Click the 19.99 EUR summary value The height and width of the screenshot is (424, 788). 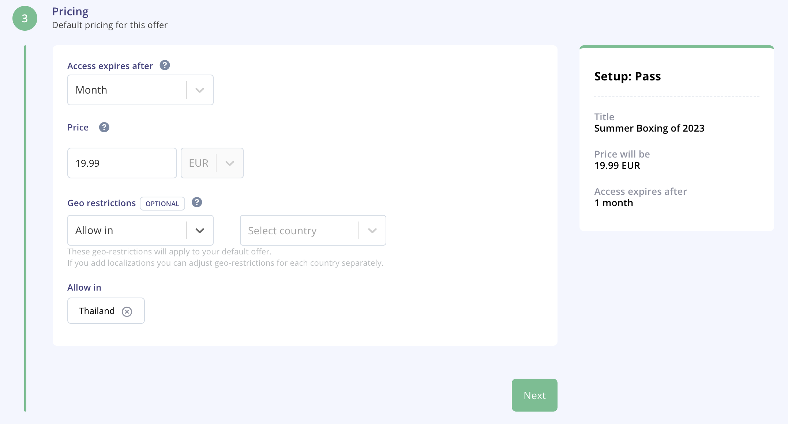tap(617, 166)
